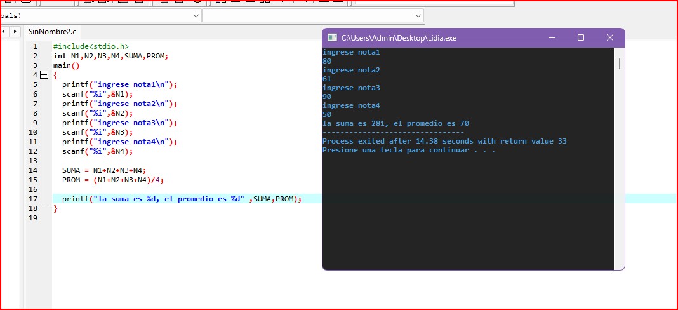Switch to the SinNombre2.c tab
The image size is (678, 310).
point(53,31)
